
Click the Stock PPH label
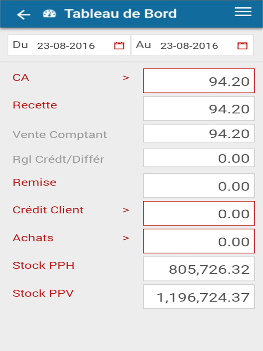coord(44,265)
